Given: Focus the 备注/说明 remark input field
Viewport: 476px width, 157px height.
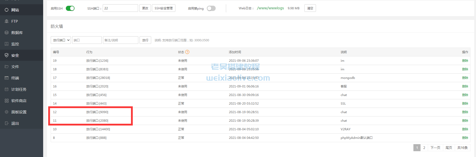Looking at the screenshot, I should pyautogui.click(x=121, y=40).
